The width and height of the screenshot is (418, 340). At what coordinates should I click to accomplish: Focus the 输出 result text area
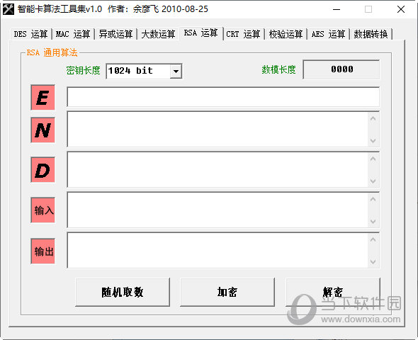pyautogui.click(x=218, y=251)
